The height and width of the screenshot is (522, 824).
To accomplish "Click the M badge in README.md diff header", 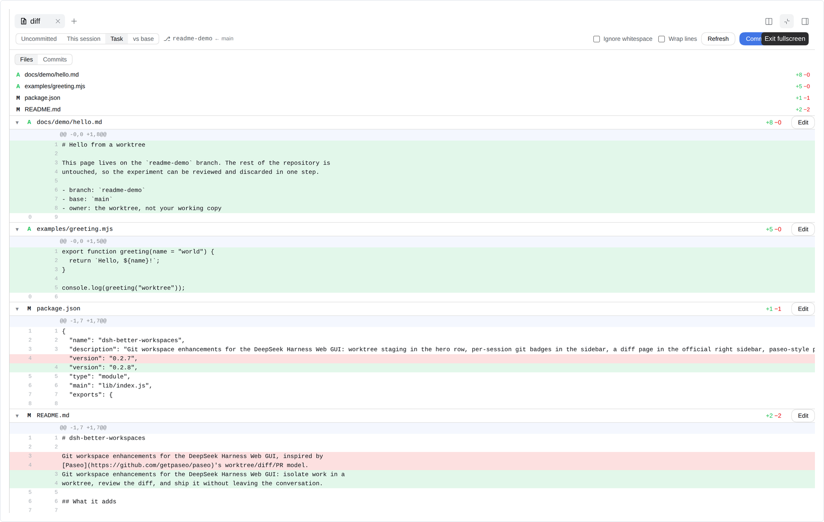I will pyautogui.click(x=29, y=416).
